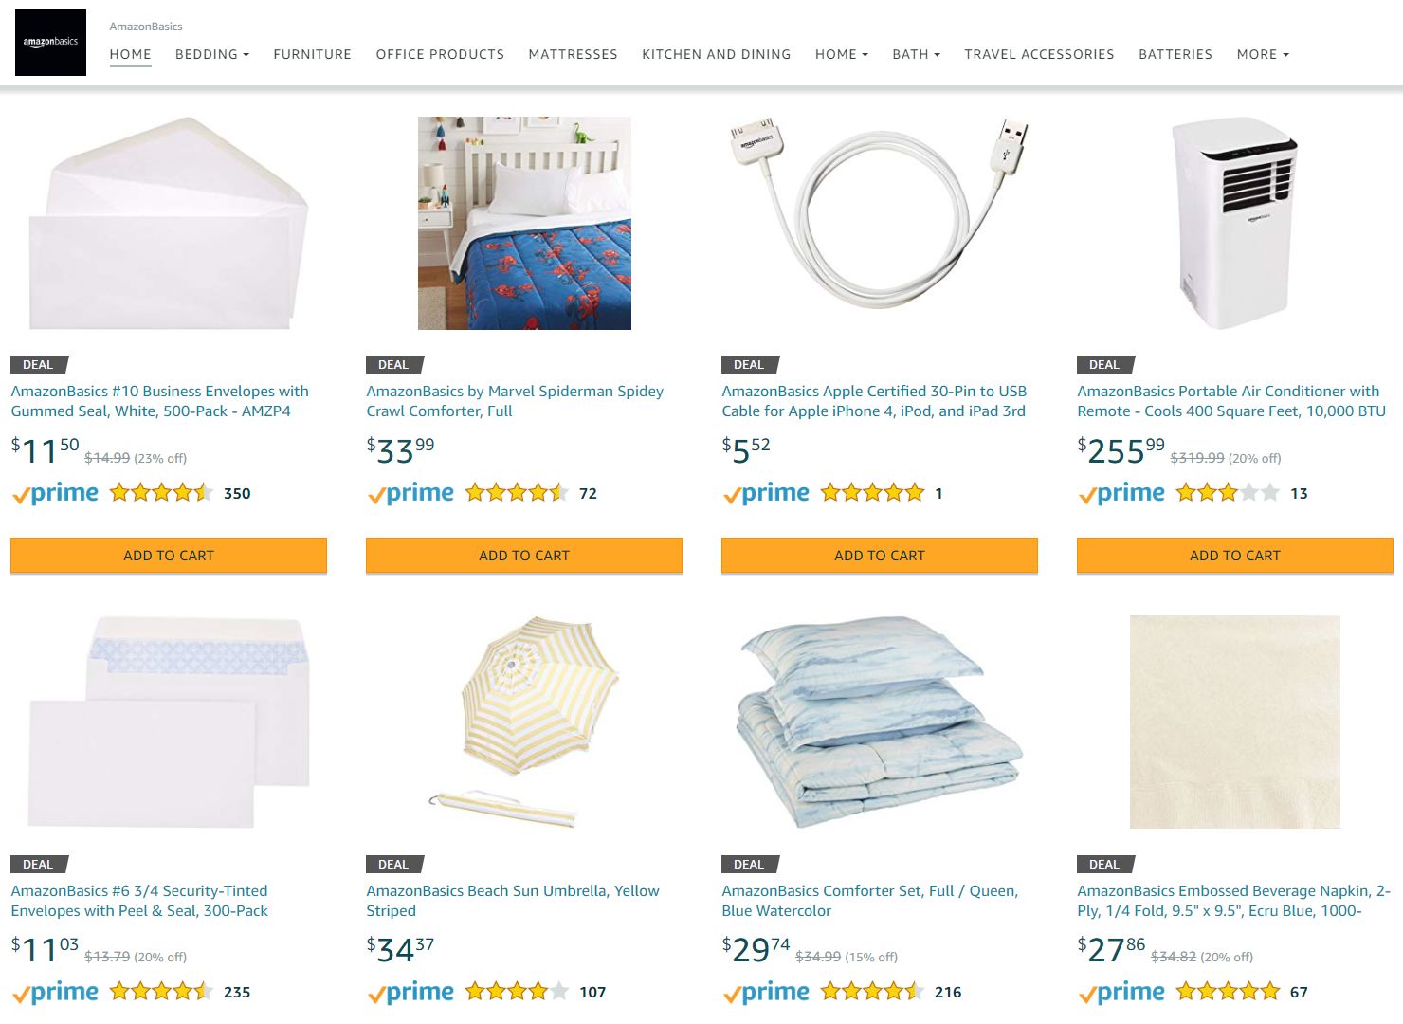The width and height of the screenshot is (1403, 1024).
Task: Expand the Bath dropdown menu
Action: 916,55
